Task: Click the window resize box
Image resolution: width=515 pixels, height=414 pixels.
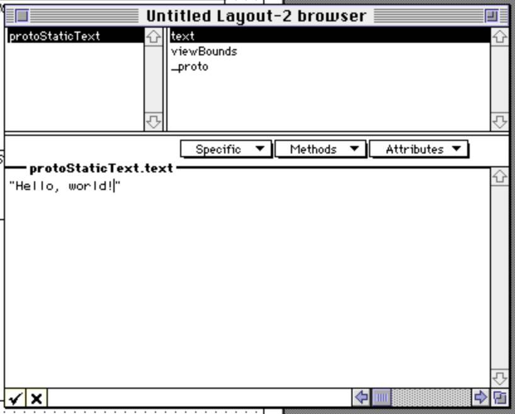Action: pyautogui.click(x=500, y=397)
